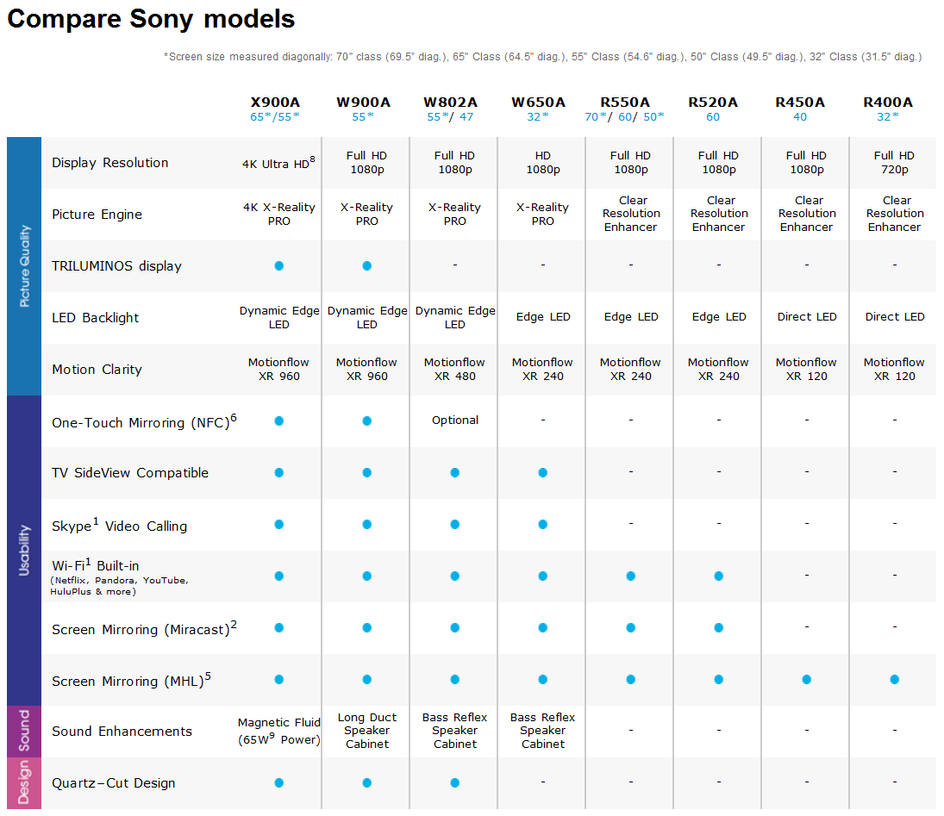Open the R520A model header

(713, 103)
